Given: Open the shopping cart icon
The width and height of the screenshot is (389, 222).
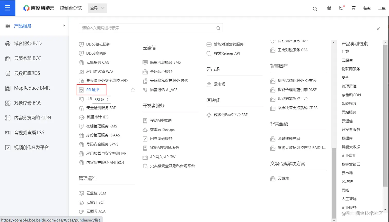Looking at the screenshot, I should pyautogui.click(x=353, y=8).
